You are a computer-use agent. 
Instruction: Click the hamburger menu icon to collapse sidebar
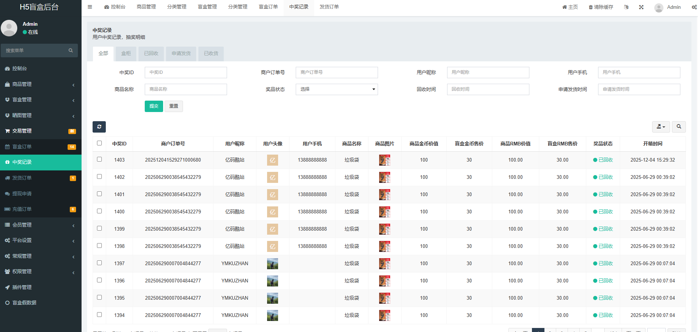(x=90, y=7)
